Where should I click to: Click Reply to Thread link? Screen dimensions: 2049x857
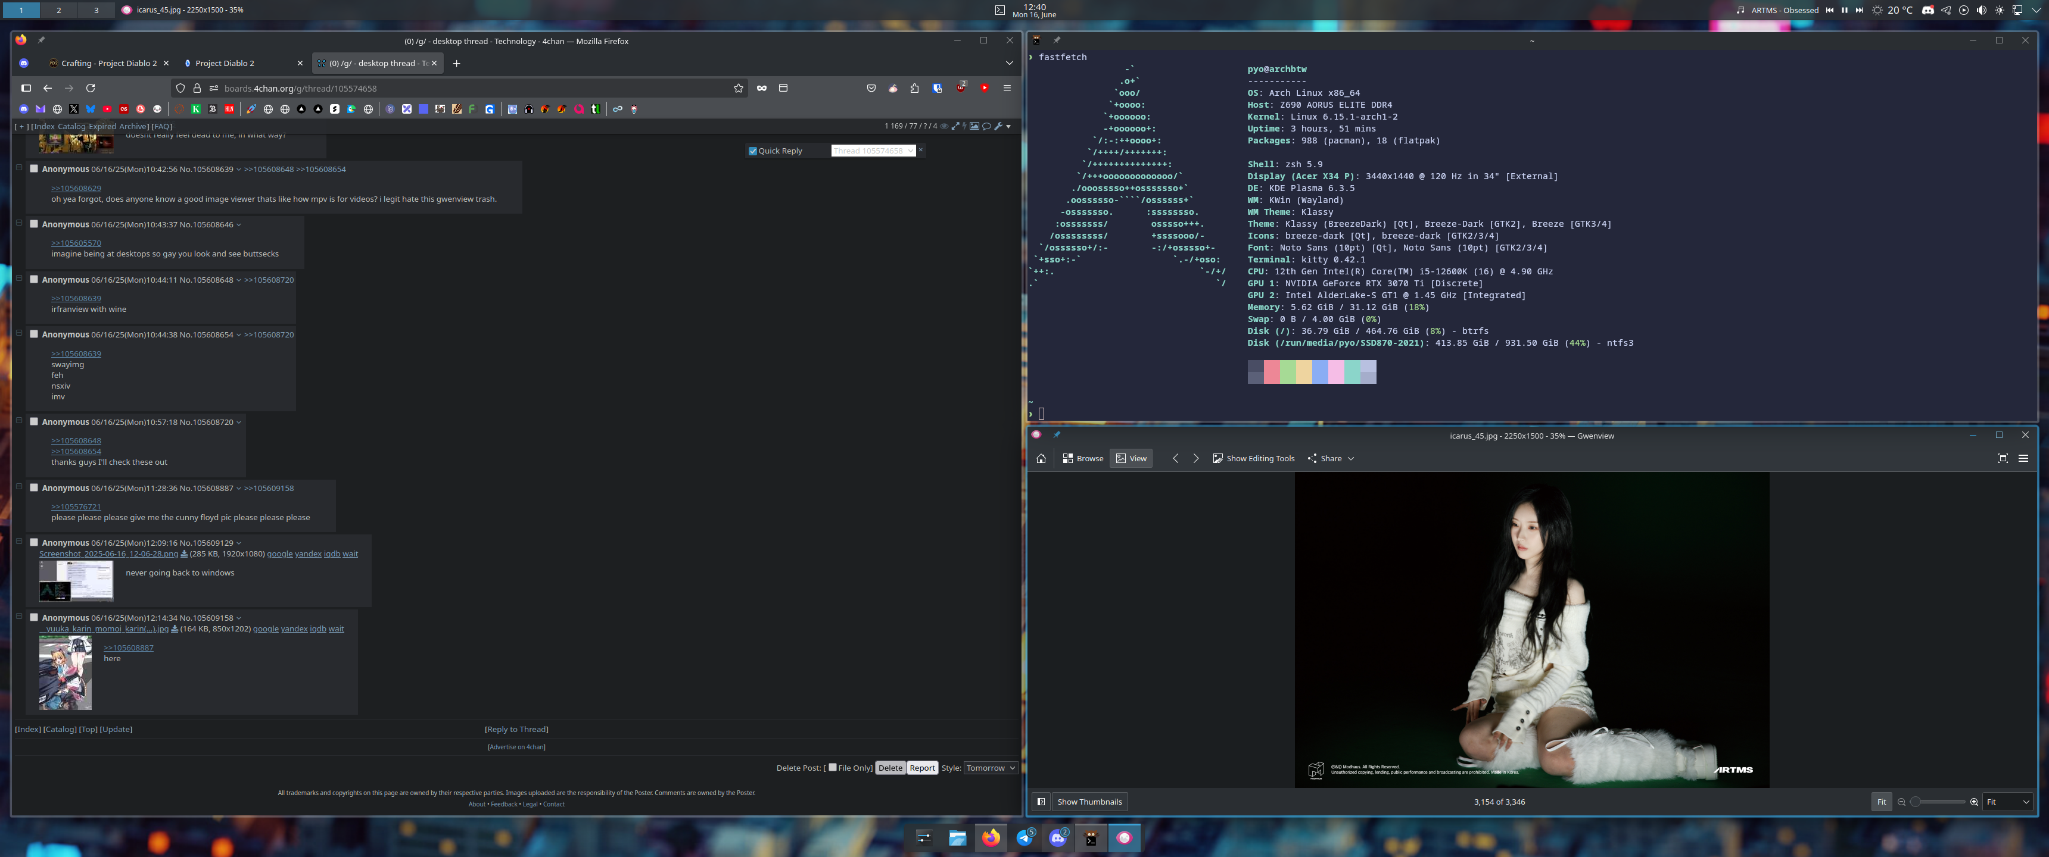coord(516,729)
